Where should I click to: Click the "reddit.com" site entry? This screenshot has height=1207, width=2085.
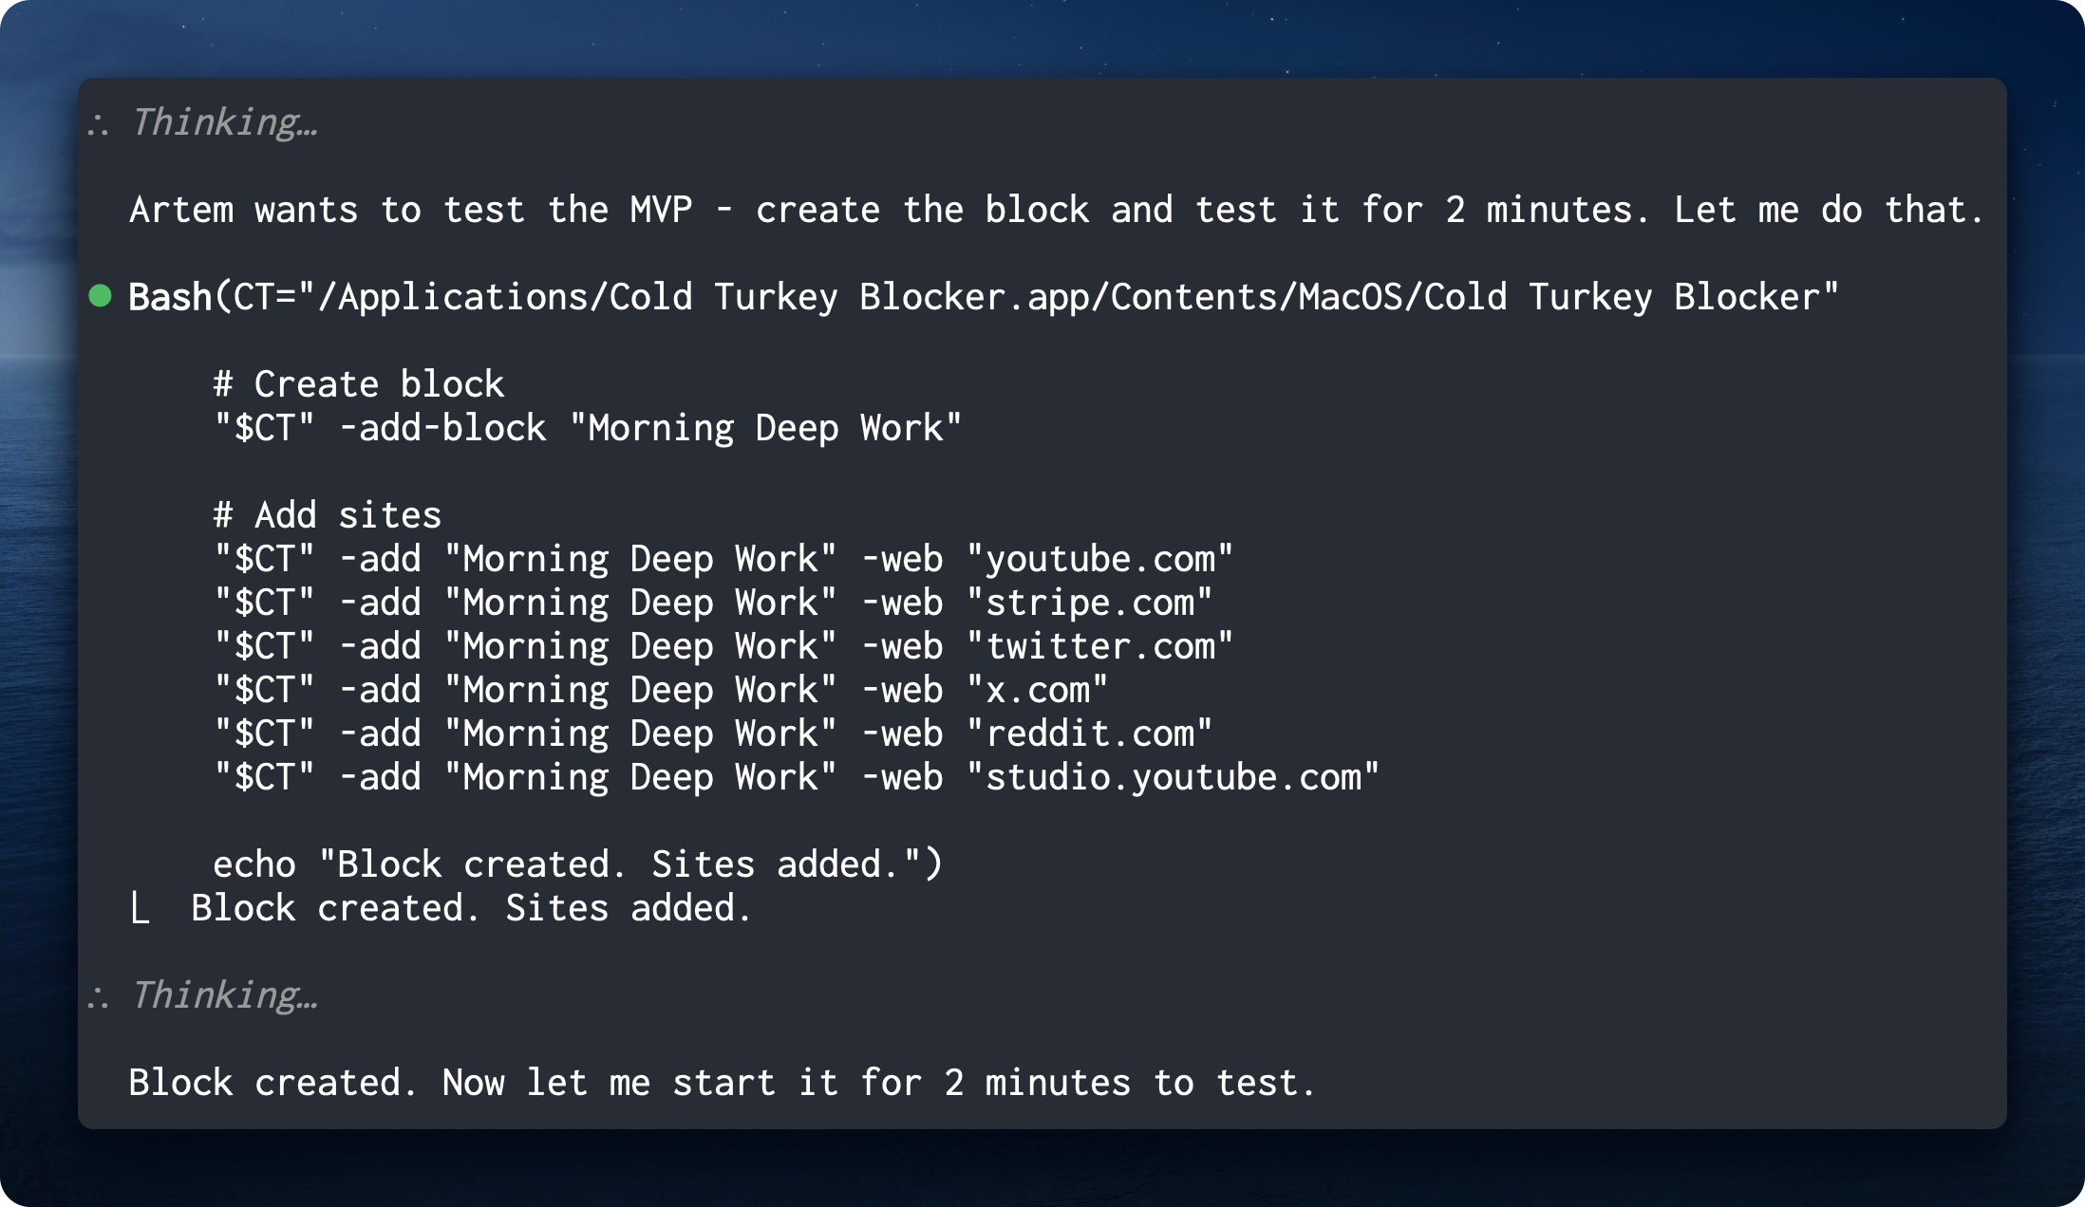[x=1089, y=733]
